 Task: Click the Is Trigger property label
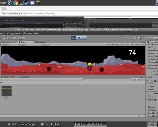click(x=152, y=110)
